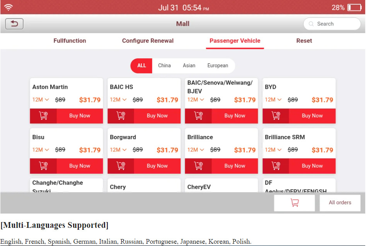The width and height of the screenshot is (366, 246).
Task: Click the Brilliance SRM $31.79 price
Action: point(322,150)
